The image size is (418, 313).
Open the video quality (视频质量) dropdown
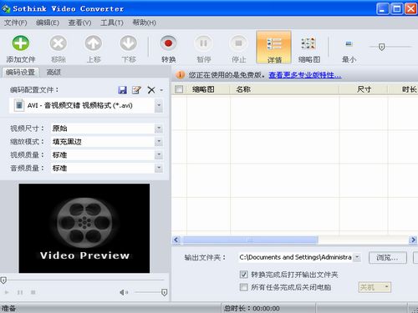(x=159, y=154)
